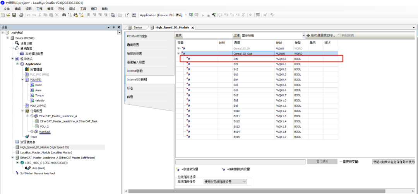Click the horizontal scrollbar at bottom
Image resolution: width=418 pixels, height=194 pixels.
[x=257, y=191]
